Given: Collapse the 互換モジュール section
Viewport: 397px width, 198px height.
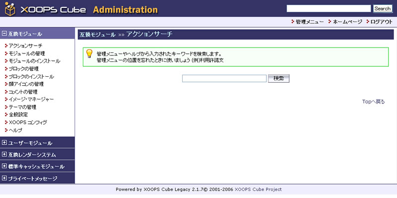Looking at the screenshot, I should (x=4, y=34).
